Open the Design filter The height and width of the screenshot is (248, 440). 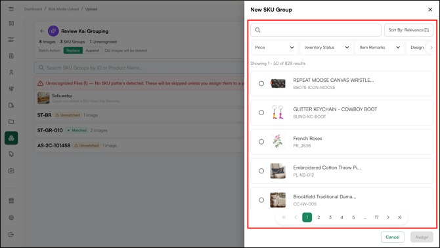tap(417, 48)
